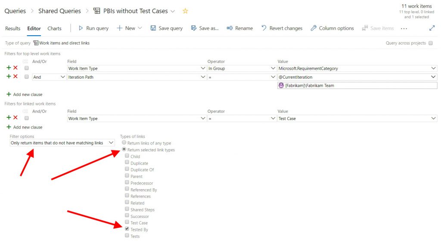Click the Rename icon in toolbar
The height and width of the screenshot is (242, 441).
pyautogui.click(x=230, y=28)
